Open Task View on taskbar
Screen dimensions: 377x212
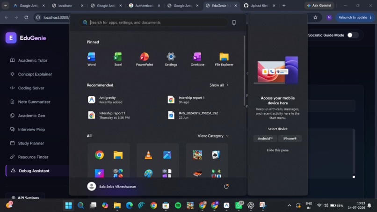pyautogui.click(x=93, y=205)
